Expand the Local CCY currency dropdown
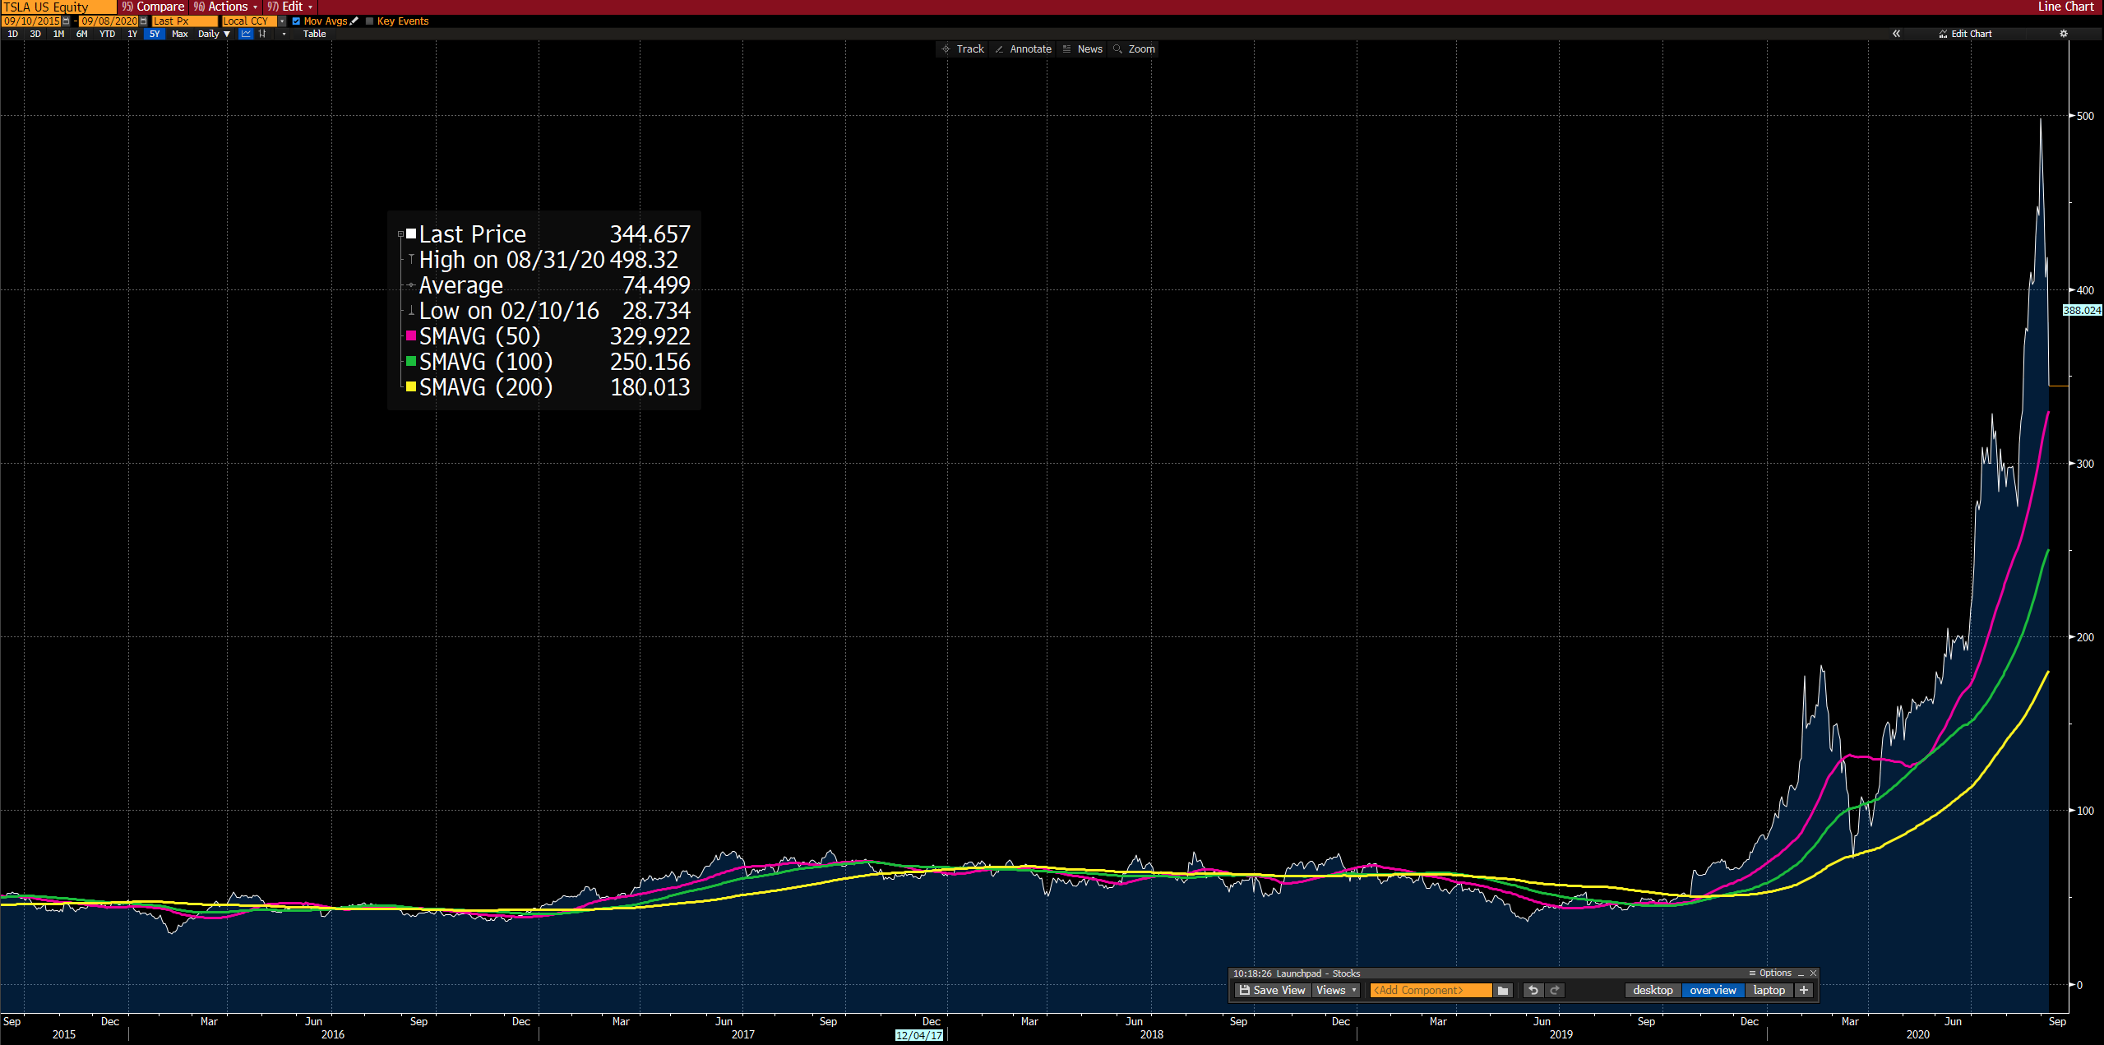This screenshot has width=2104, height=1045. pos(282,21)
